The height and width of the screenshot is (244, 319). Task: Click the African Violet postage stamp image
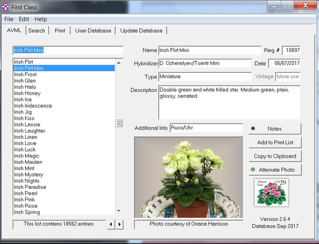tap(271, 193)
